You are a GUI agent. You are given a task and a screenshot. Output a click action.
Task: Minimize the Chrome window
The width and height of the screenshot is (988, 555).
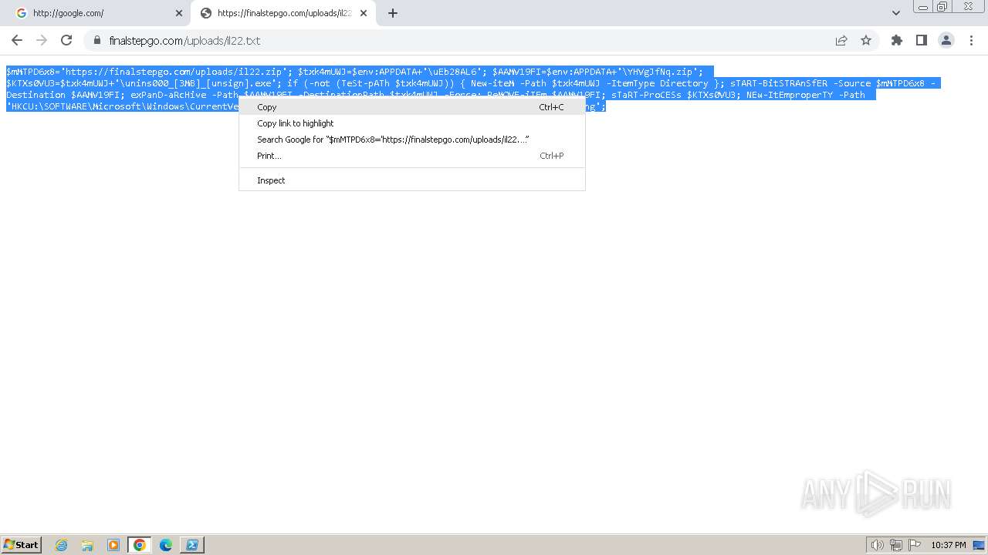point(923,6)
